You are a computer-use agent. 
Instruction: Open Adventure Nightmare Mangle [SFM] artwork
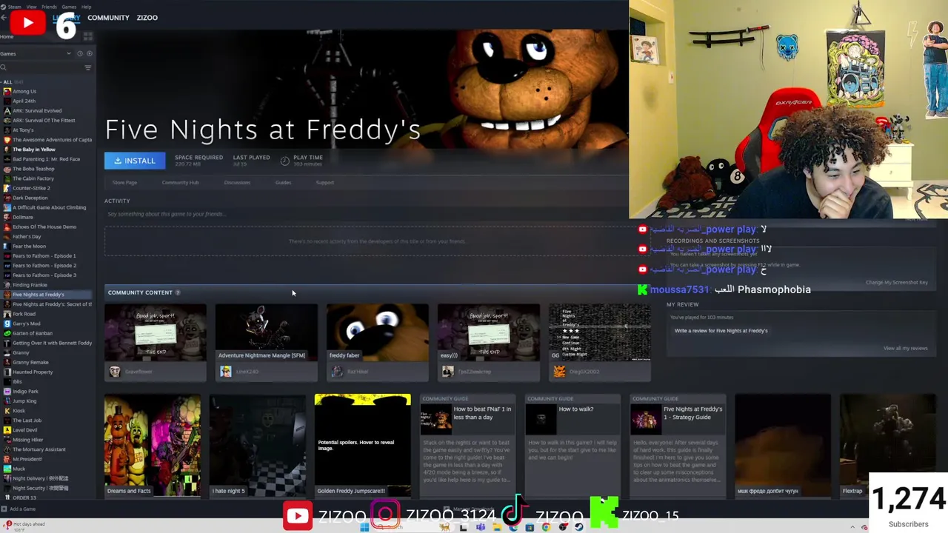pyautogui.click(x=266, y=332)
